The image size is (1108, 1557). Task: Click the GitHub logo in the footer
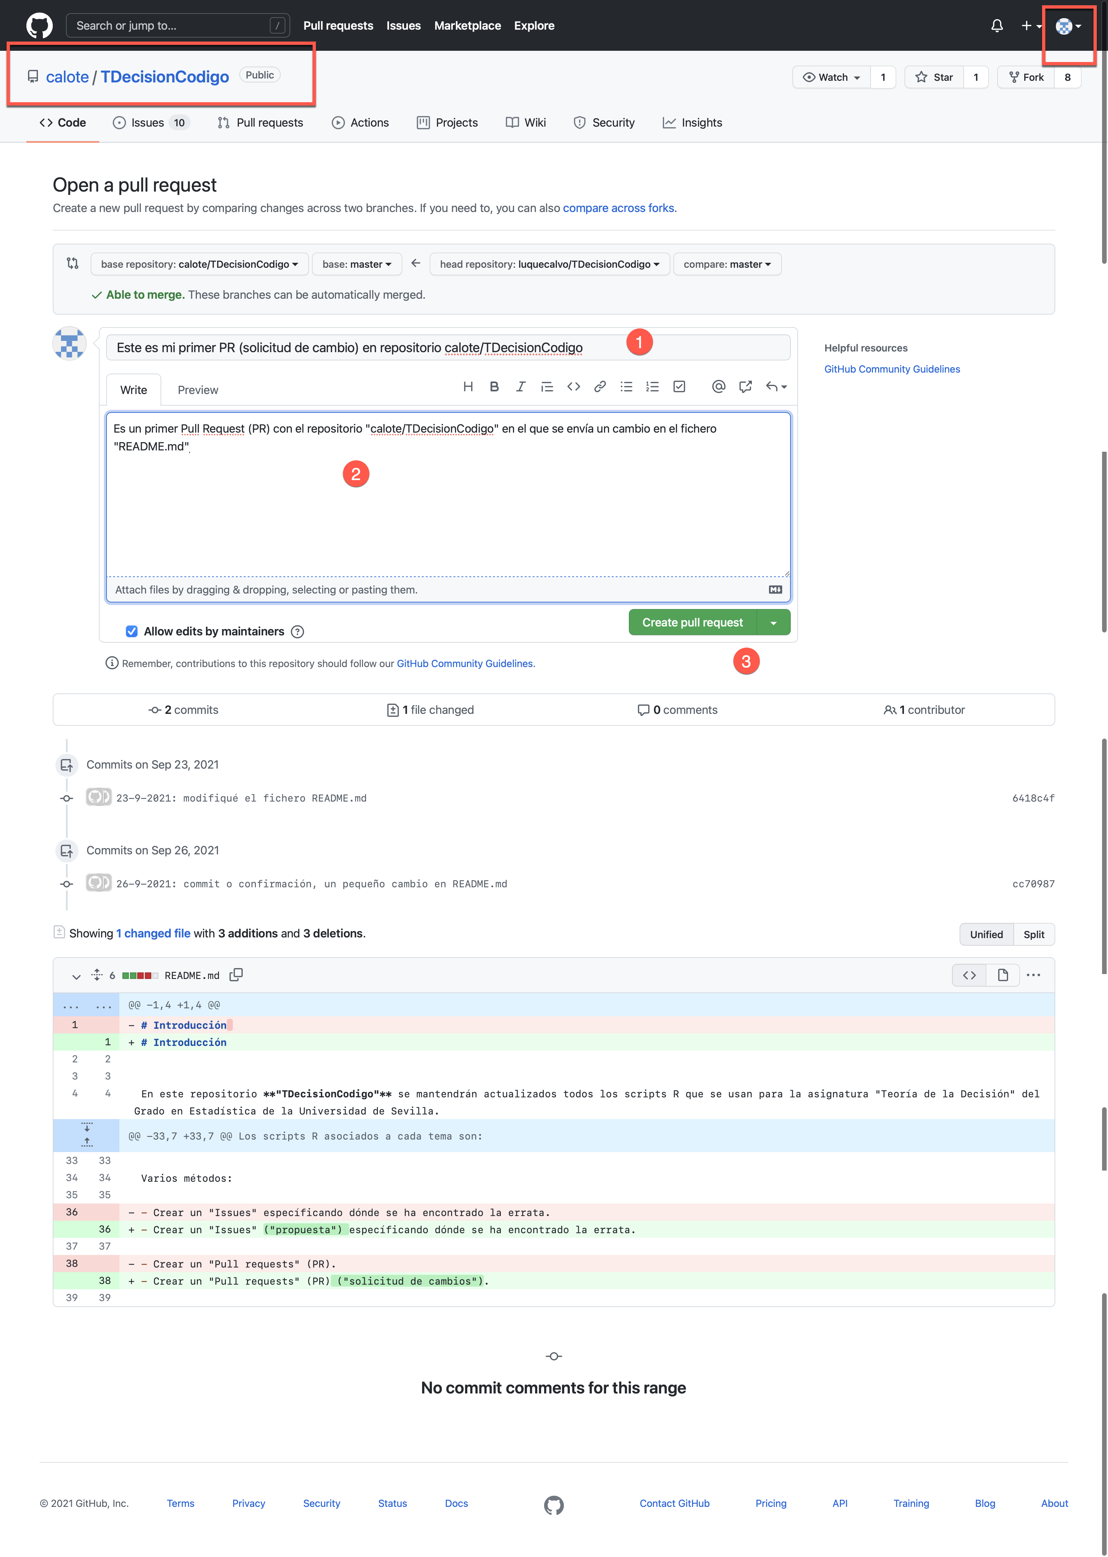[553, 1505]
